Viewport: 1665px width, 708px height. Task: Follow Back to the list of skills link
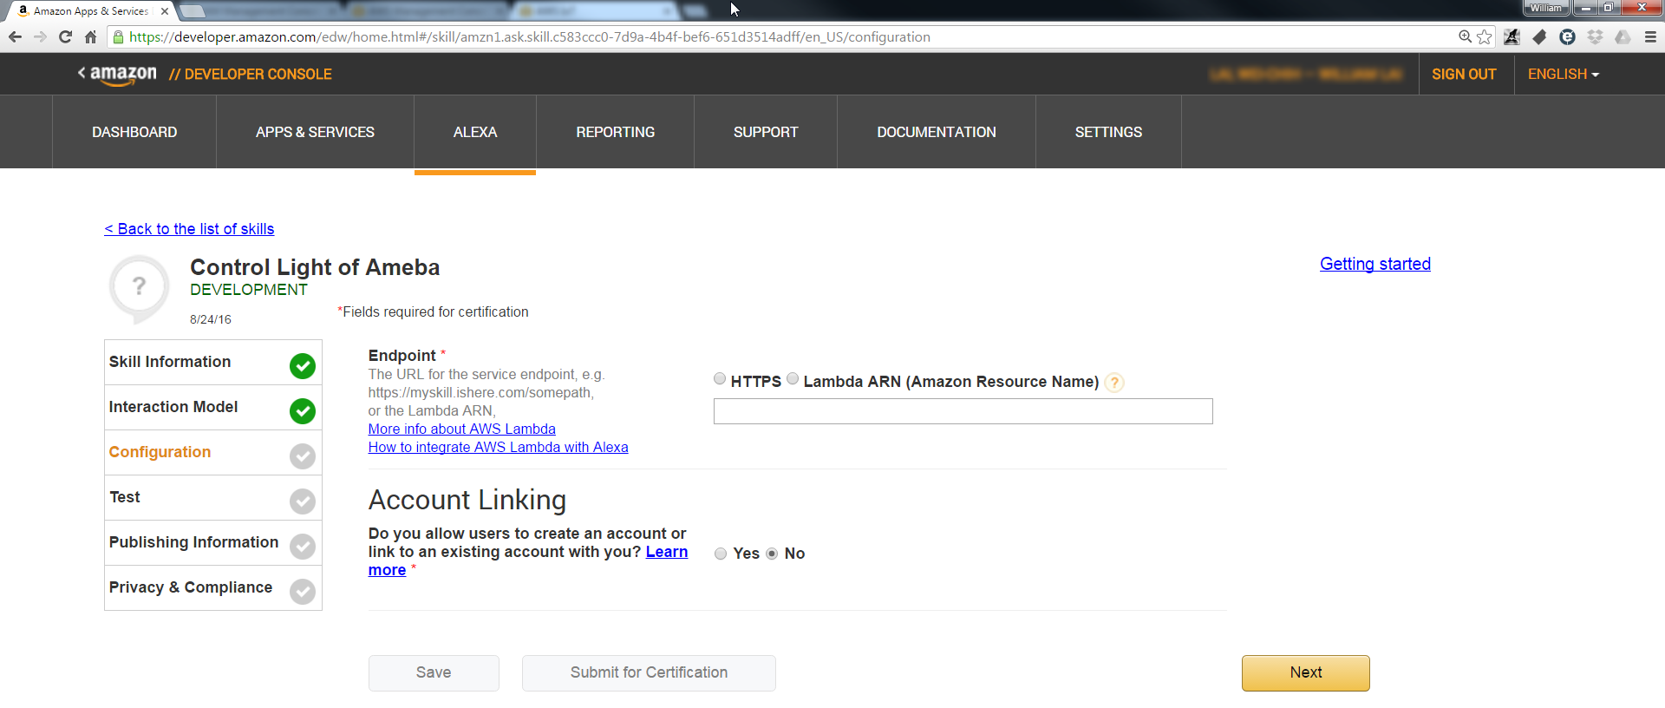point(189,229)
